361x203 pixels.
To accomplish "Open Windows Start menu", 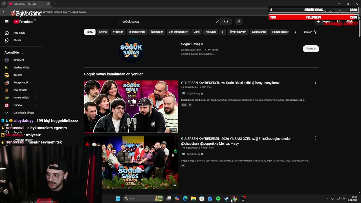I will click(x=118, y=198).
